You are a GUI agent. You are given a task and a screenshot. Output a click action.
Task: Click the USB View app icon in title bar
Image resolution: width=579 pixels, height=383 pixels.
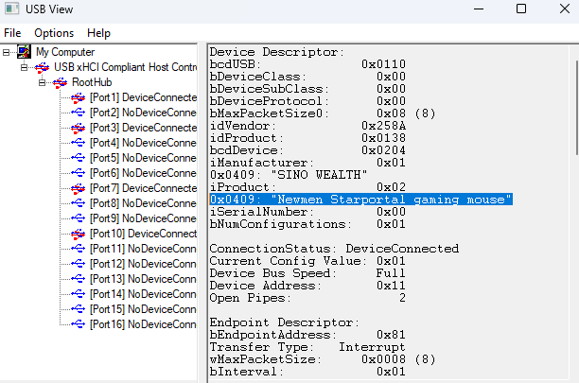click(x=11, y=9)
